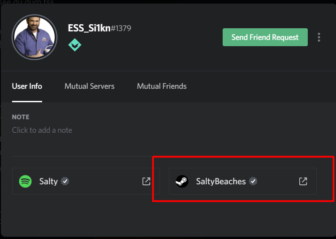Click the Spotify logo icon
The width and height of the screenshot is (336, 239).
(x=25, y=181)
